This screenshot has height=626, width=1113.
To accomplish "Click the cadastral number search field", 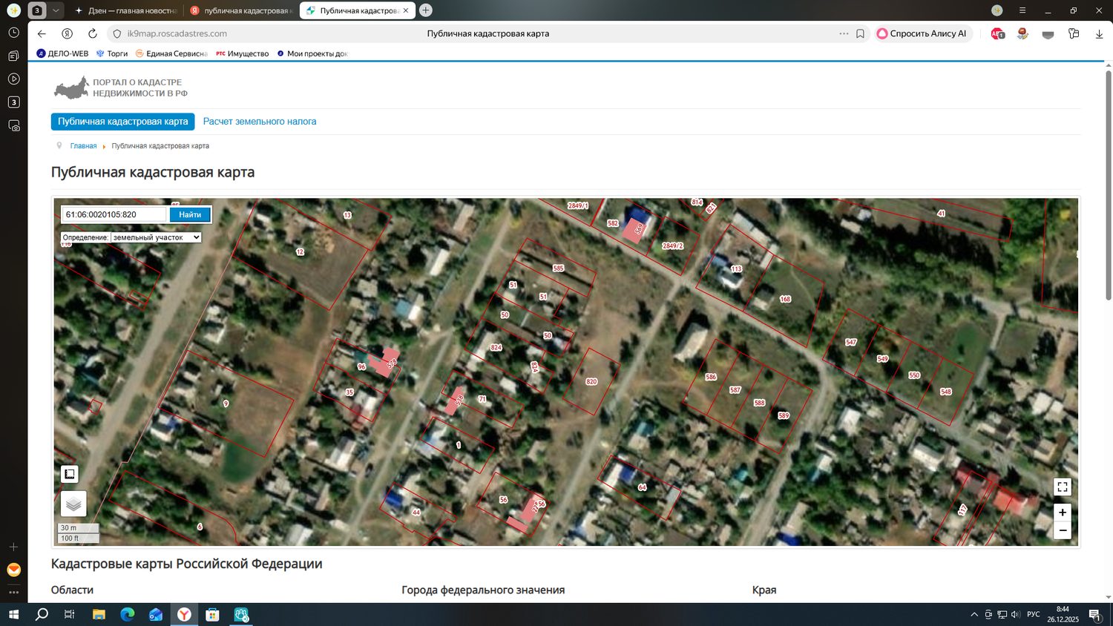I will [114, 214].
